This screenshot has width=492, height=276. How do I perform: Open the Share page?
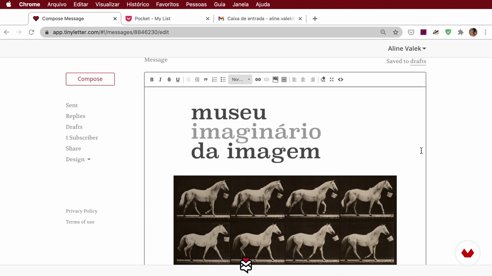pos(73,148)
